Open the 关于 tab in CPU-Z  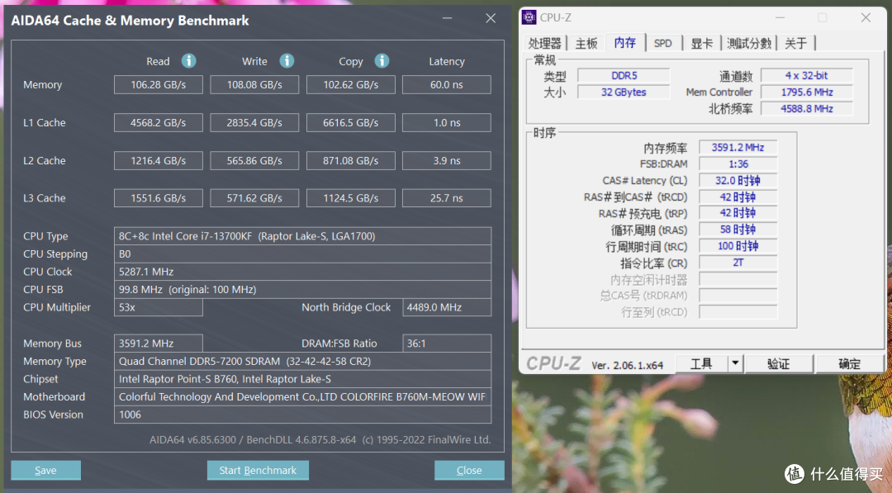click(x=796, y=43)
